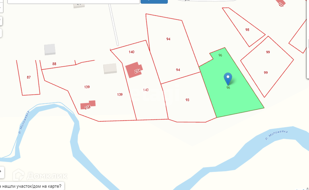Viewport: 309px width, 190px height.
Task: Click the red building 127 at top right
Action: [280, 3]
